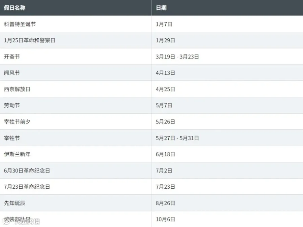Select the 5月27日 - 5月31日 date range
Viewport: 303px width, 227px height.
point(177,138)
